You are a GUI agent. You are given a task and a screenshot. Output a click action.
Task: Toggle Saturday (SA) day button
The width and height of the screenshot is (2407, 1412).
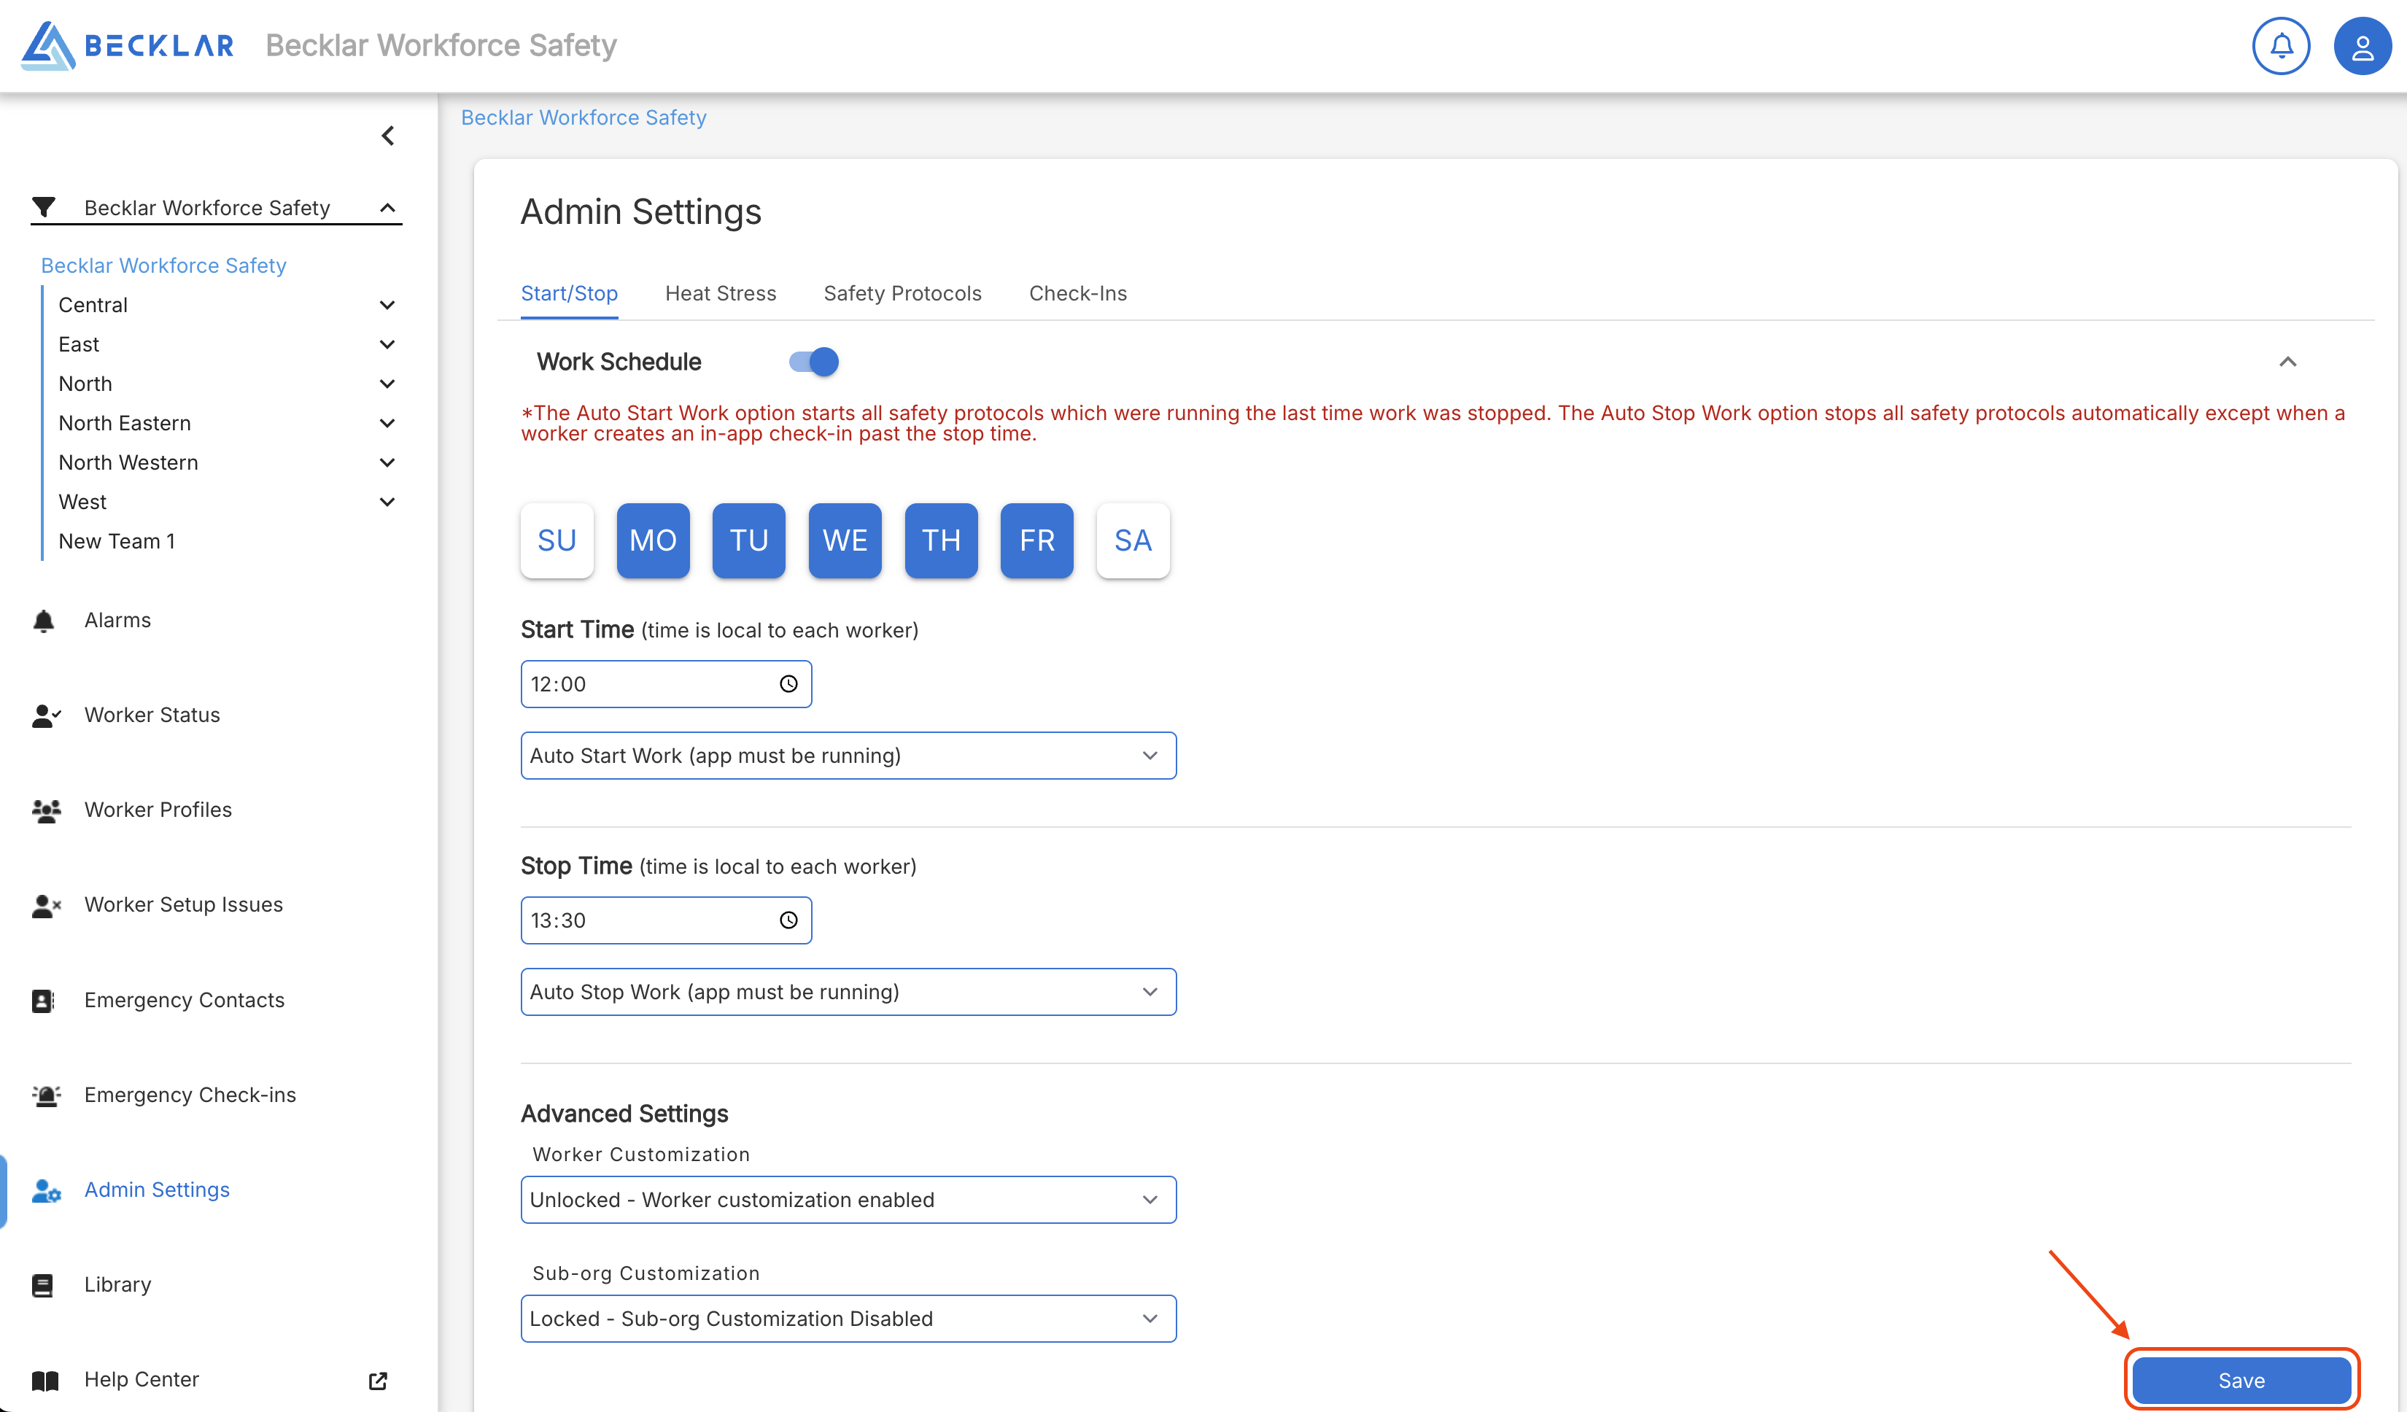(1133, 540)
